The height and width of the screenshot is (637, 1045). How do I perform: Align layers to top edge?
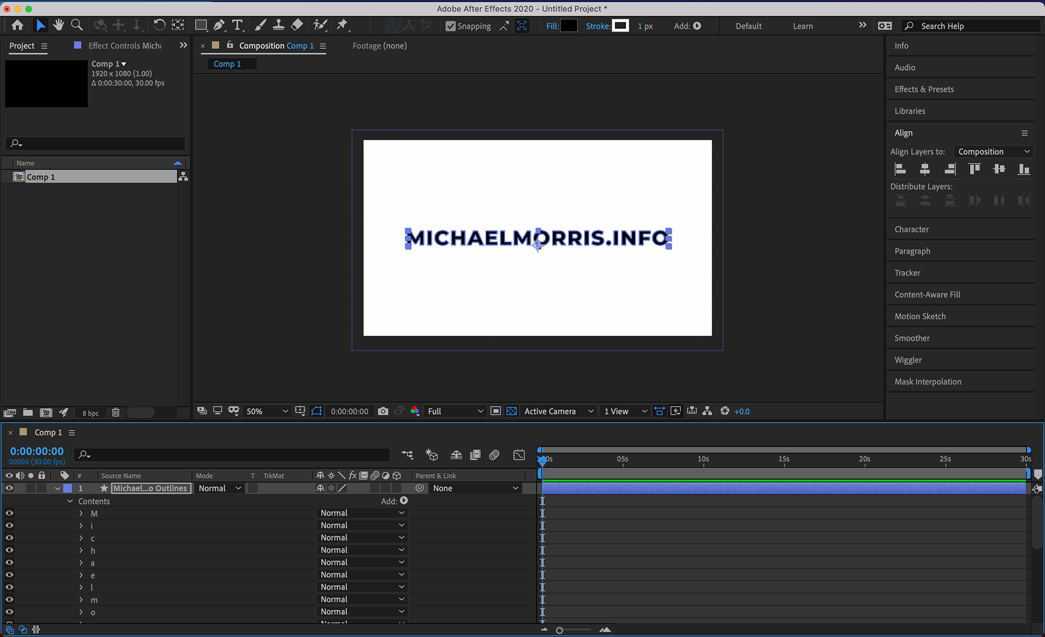[974, 169]
